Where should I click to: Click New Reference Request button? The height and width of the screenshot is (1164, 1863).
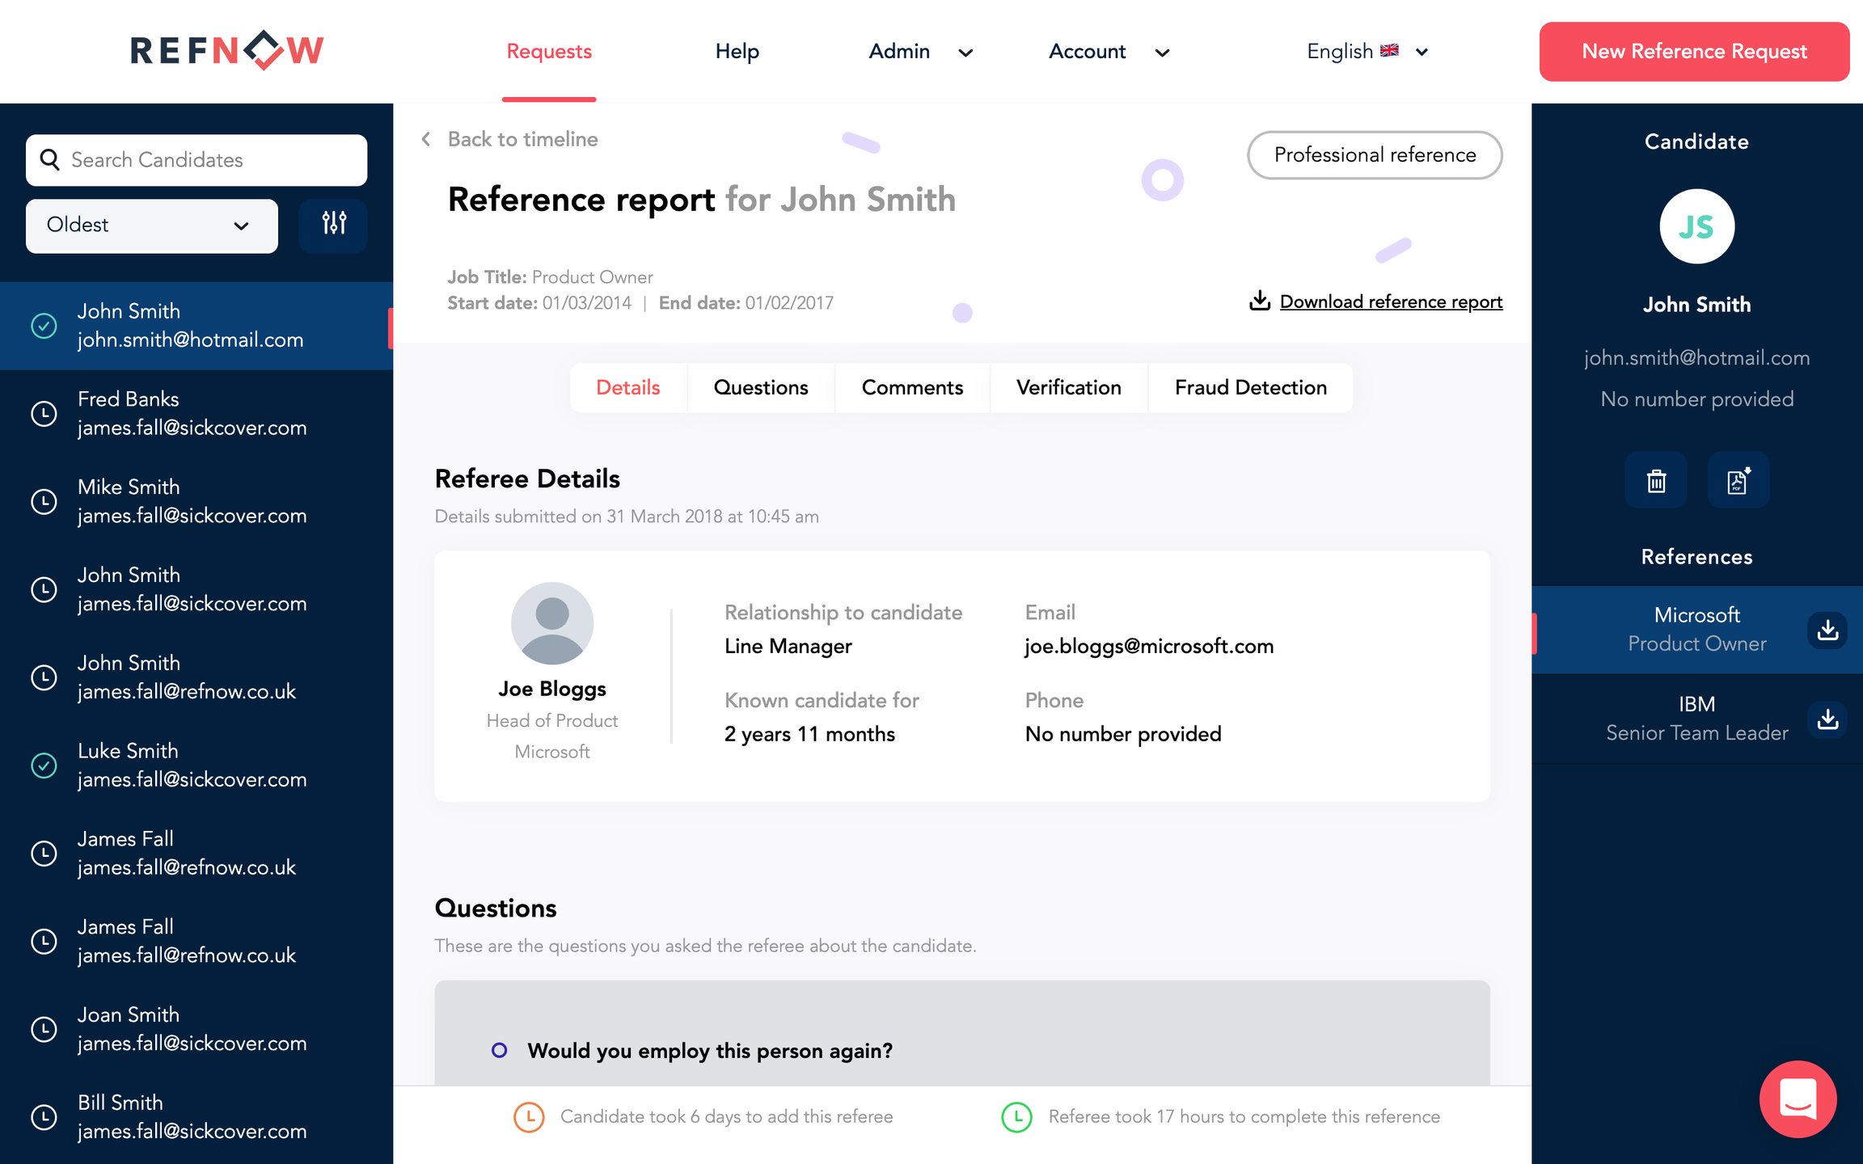[x=1694, y=52]
